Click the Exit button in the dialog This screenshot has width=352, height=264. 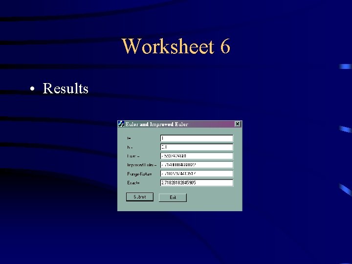[173, 198]
